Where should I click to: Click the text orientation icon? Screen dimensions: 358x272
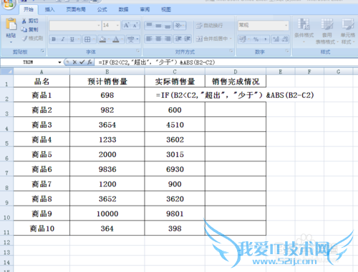pos(178,25)
